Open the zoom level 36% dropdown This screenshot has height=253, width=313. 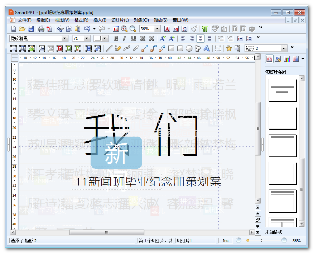click(x=157, y=29)
